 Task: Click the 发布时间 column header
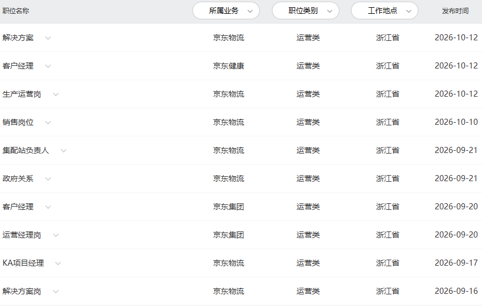(x=455, y=10)
